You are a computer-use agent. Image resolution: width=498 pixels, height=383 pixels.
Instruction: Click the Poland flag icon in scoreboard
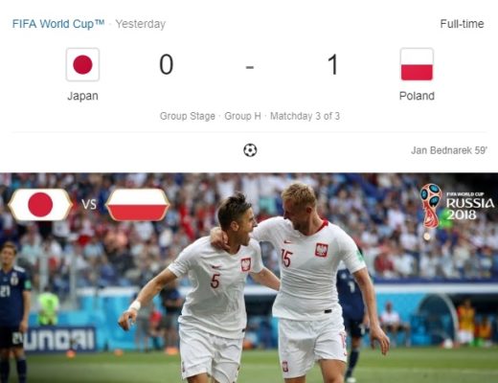point(417,64)
